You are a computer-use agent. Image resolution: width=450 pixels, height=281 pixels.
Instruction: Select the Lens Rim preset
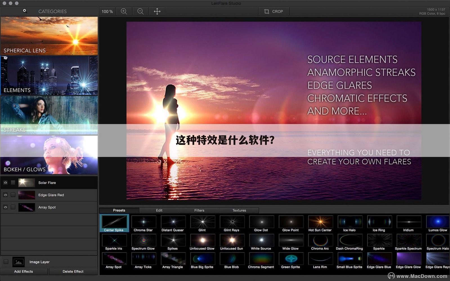pos(320,260)
